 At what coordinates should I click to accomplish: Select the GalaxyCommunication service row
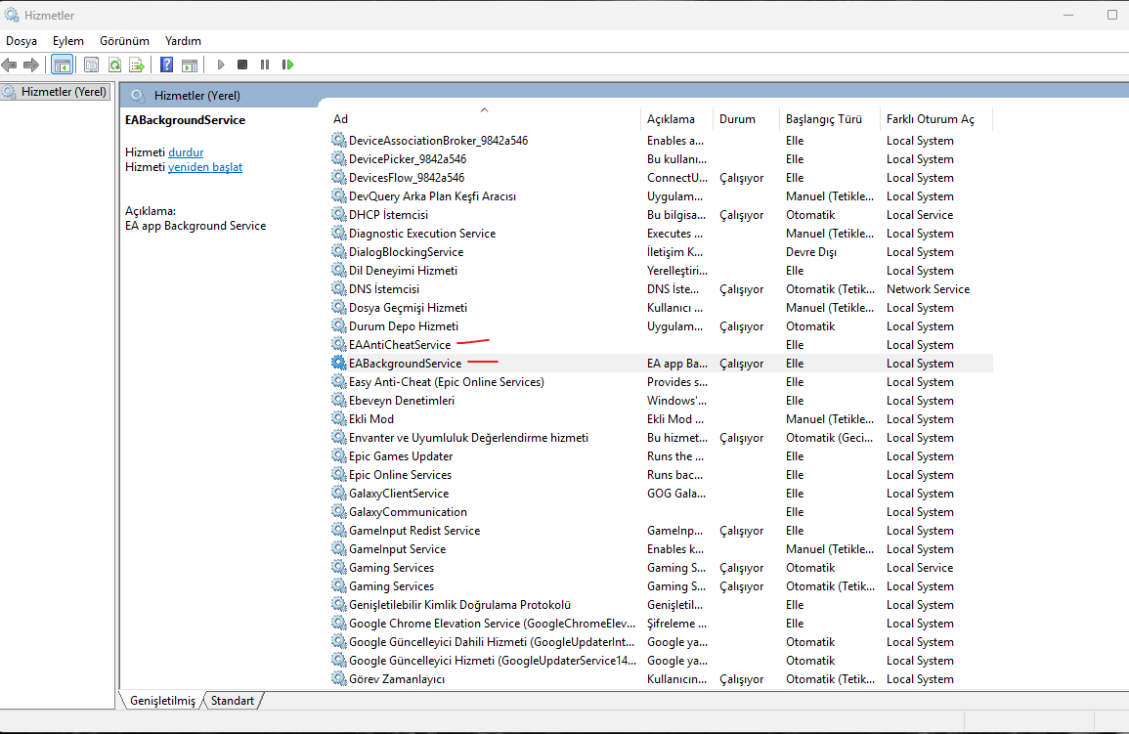click(x=661, y=511)
